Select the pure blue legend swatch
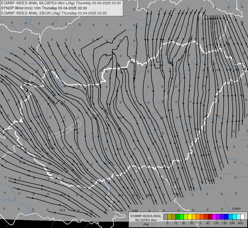The height and width of the screenshot is (228, 248). [x=226, y=217]
